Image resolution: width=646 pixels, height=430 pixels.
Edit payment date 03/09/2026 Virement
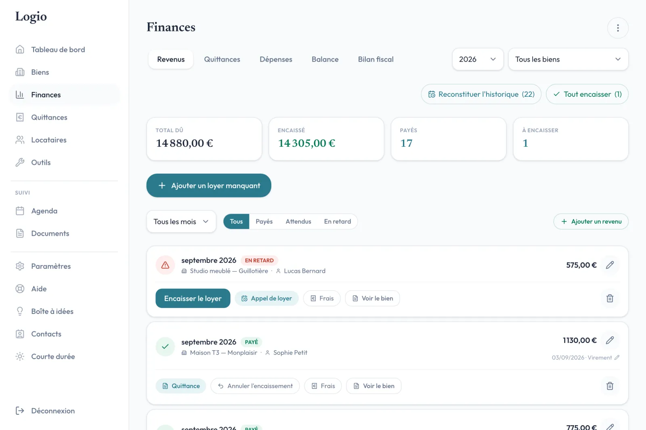(x=617, y=357)
